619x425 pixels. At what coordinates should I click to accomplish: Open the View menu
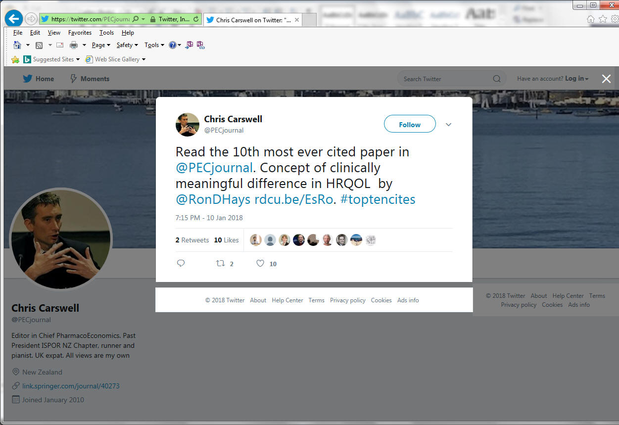pyautogui.click(x=54, y=33)
